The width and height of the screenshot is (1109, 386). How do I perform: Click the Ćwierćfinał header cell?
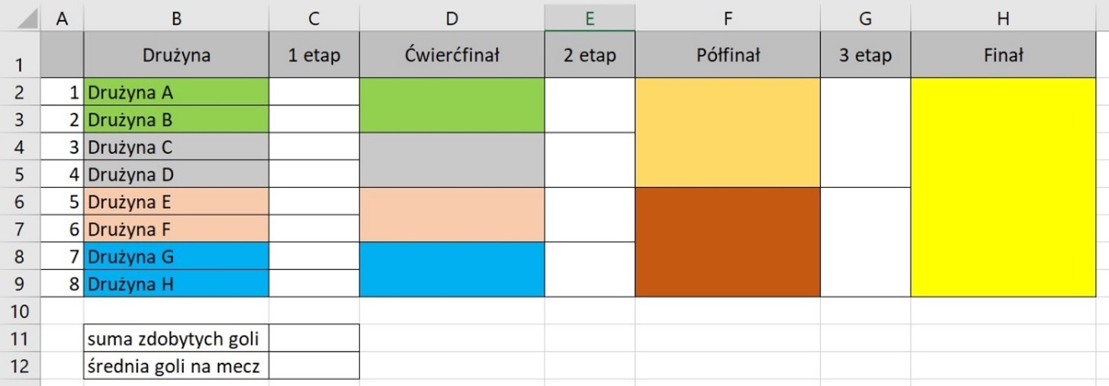pos(452,55)
